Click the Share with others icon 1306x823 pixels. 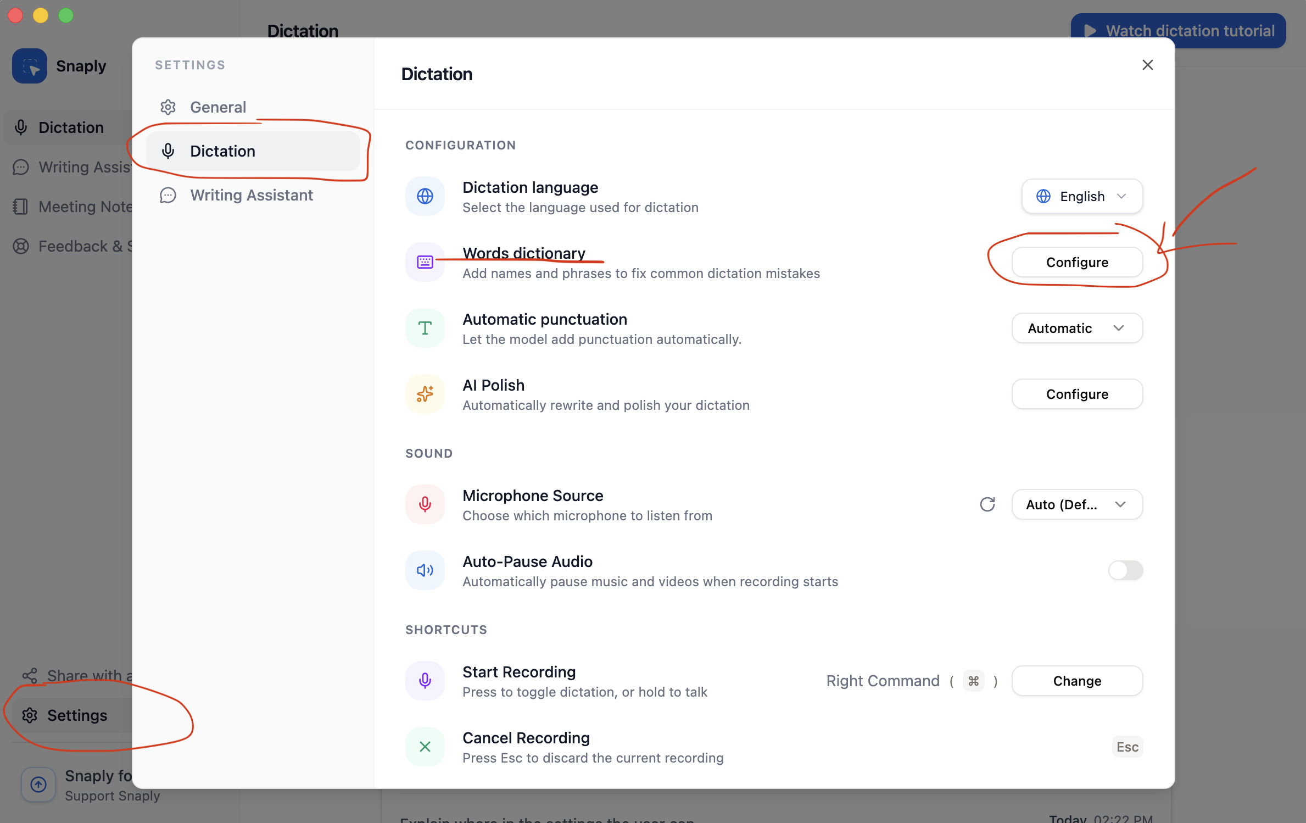(x=29, y=675)
